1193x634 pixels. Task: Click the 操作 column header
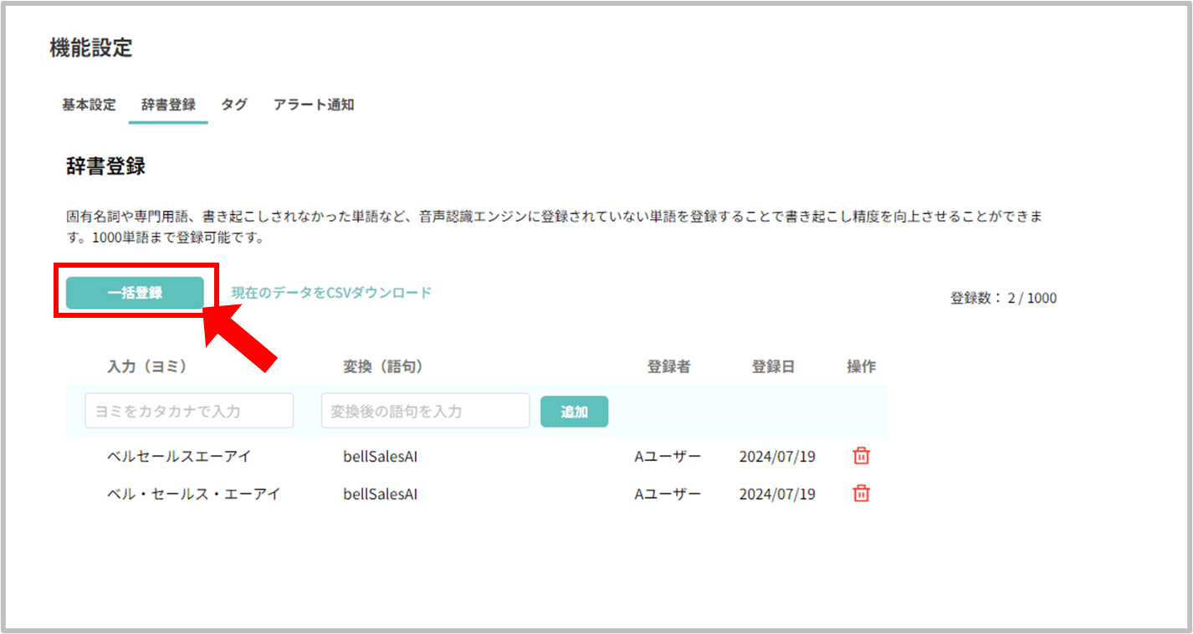(862, 366)
